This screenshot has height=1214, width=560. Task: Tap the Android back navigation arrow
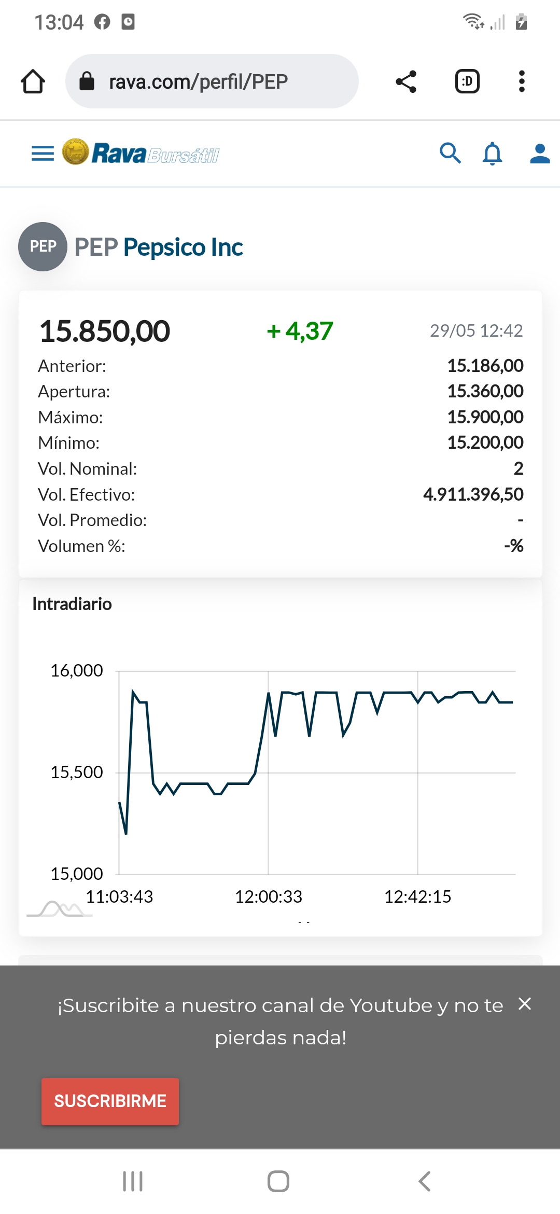(424, 1181)
